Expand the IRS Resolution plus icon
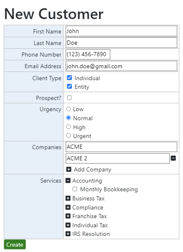Screen dimensions: 183x252 pyautogui.click(x=68, y=234)
